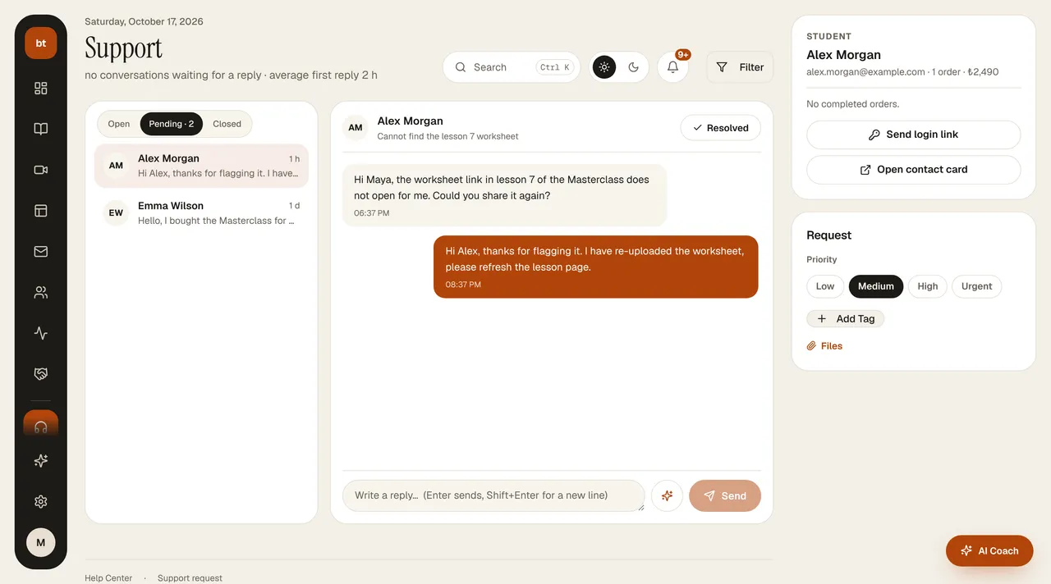This screenshot has height=584, width=1051.
Task: Open the activity pulse sidebar icon
Action: click(x=41, y=333)
